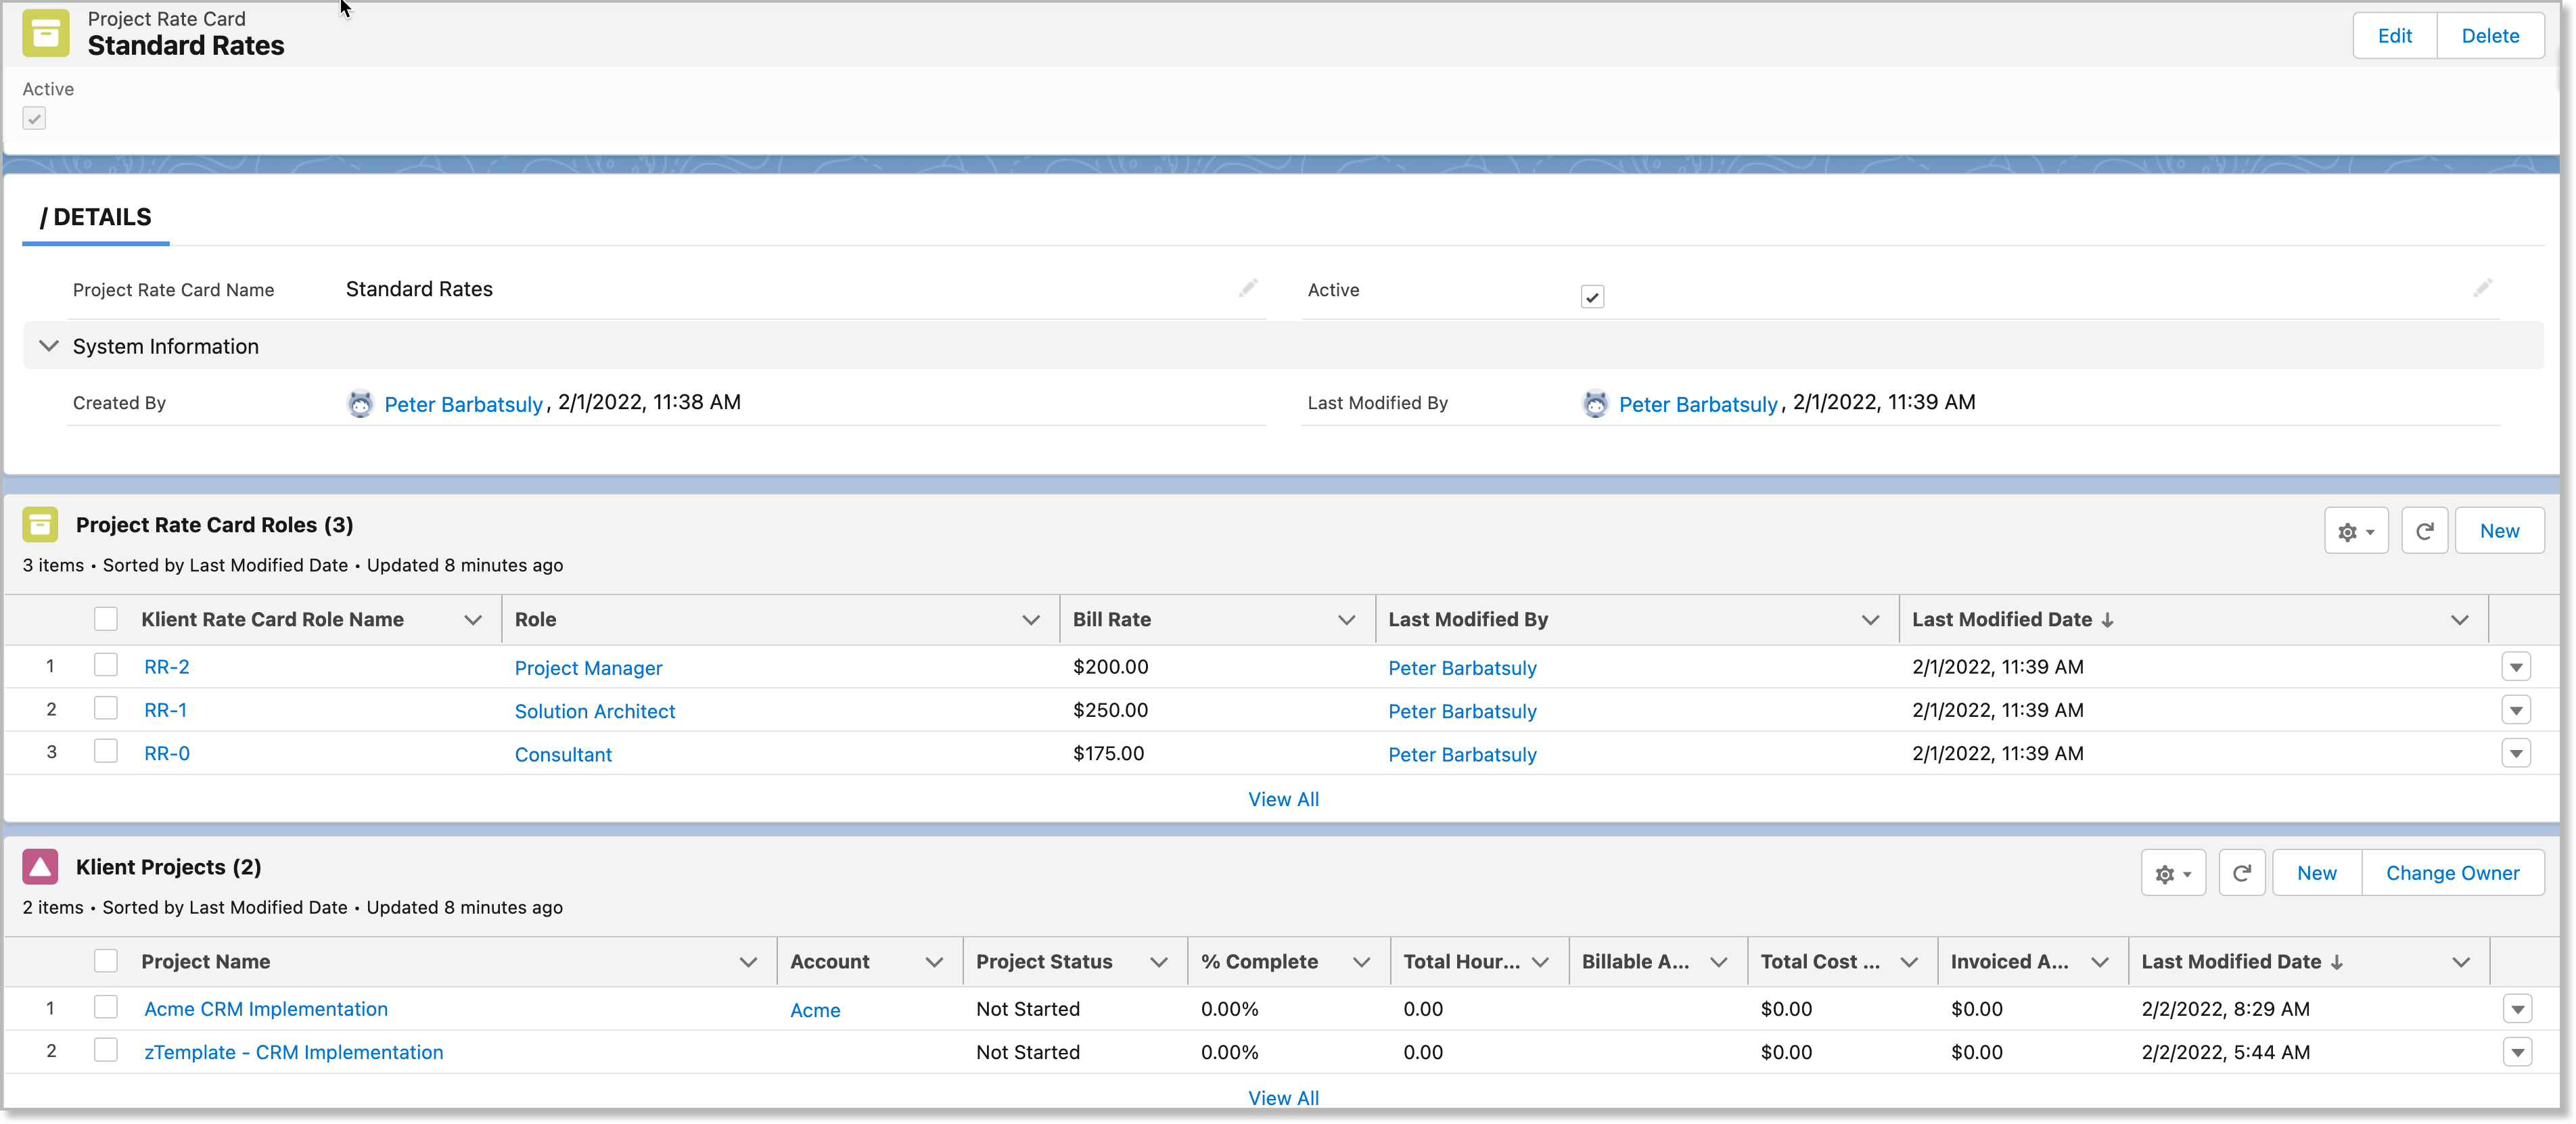Select the RR-2 row checkbox
The height and width of the screenshot is (1124, 2576).
coord(105,665)
